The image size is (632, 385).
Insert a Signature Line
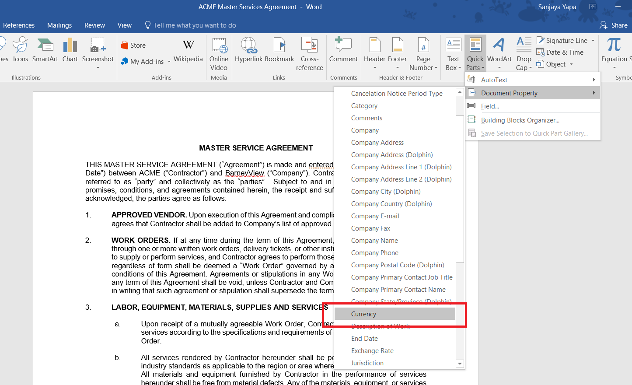[562, 40]
